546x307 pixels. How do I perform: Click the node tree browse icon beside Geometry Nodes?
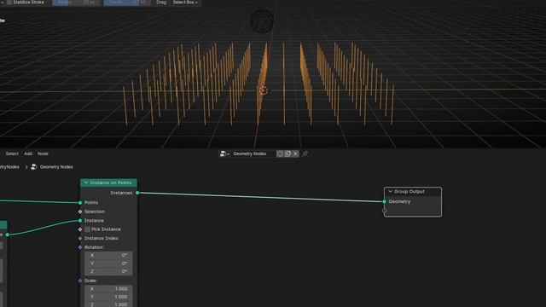pyautogui.click(x=224, y=153)
